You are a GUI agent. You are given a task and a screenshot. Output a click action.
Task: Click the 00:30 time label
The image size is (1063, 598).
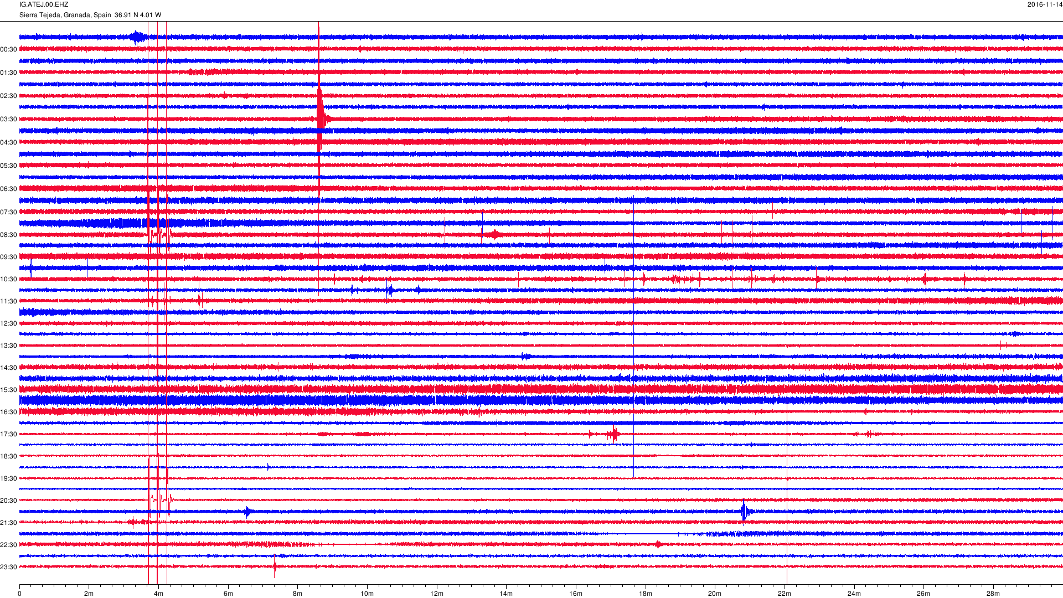[x=8, y=49]
